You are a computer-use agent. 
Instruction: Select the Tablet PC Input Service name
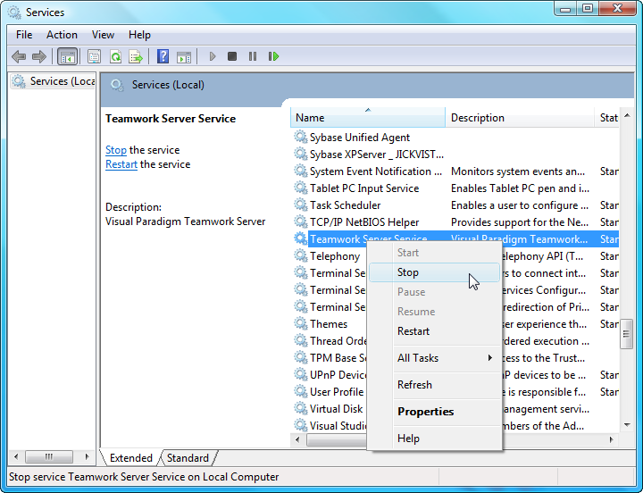click(364, 188)
